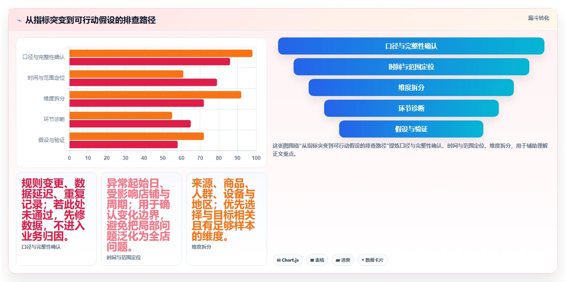Click the x-axis tick label 90
The width and height of the screenshot is (566, 282).
237,158
